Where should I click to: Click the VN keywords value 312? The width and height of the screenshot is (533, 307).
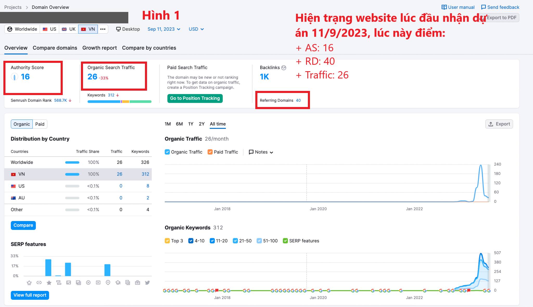tap(145, 174)
